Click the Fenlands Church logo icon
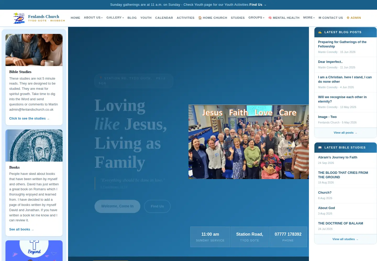Viewport: 377px width, 261px height. [19, 18]
